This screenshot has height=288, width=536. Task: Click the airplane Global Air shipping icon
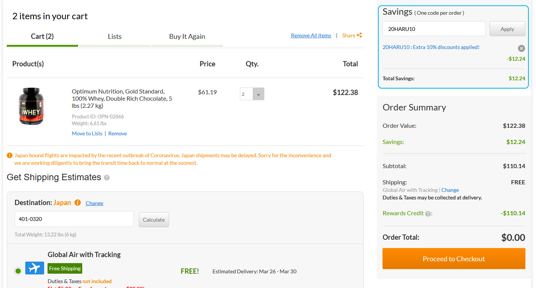[x=35, y=268]
